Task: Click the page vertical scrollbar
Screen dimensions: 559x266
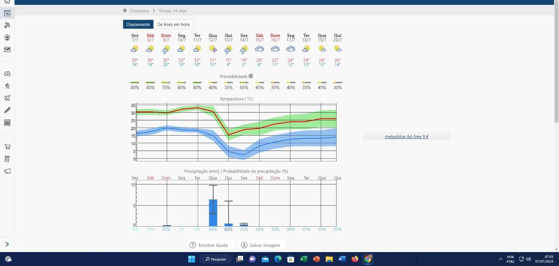Action: pyautogui.click(x=556, y=65)
